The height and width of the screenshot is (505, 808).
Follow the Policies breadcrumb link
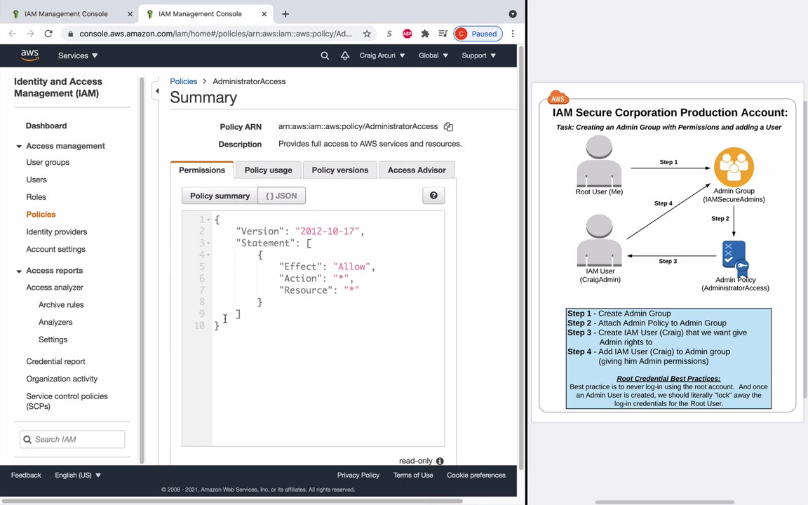pyautogui.click(x=184, y=81)
